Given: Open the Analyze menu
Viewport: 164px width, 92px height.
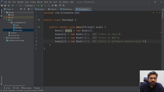Looking at the screenshot, I should 33,2.
